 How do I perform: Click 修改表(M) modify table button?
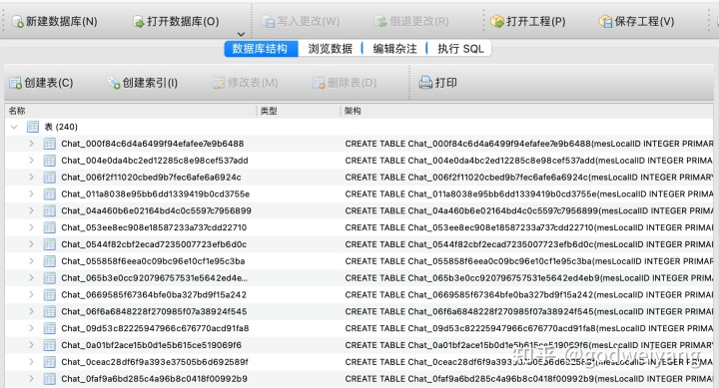coord(246,83)
